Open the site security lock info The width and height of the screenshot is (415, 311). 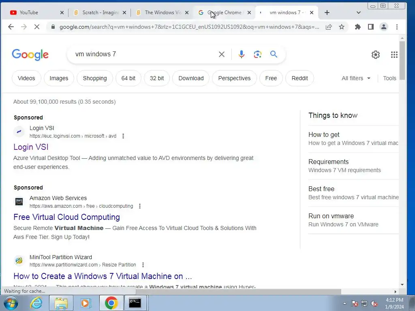pos(53,27)
